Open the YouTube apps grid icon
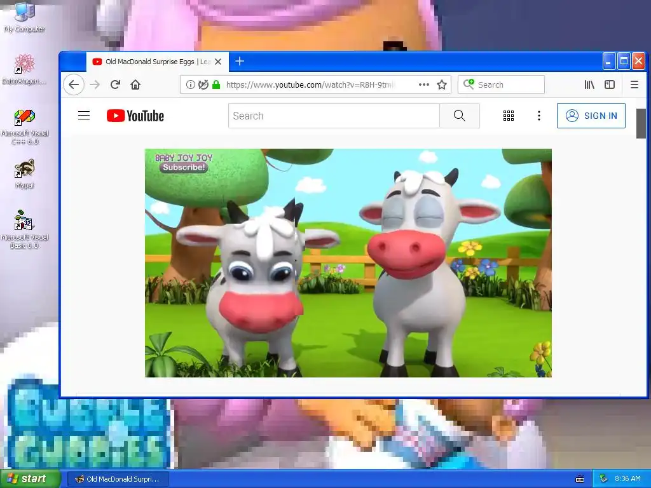Screen dimensions: 651x488 point(509,116)
